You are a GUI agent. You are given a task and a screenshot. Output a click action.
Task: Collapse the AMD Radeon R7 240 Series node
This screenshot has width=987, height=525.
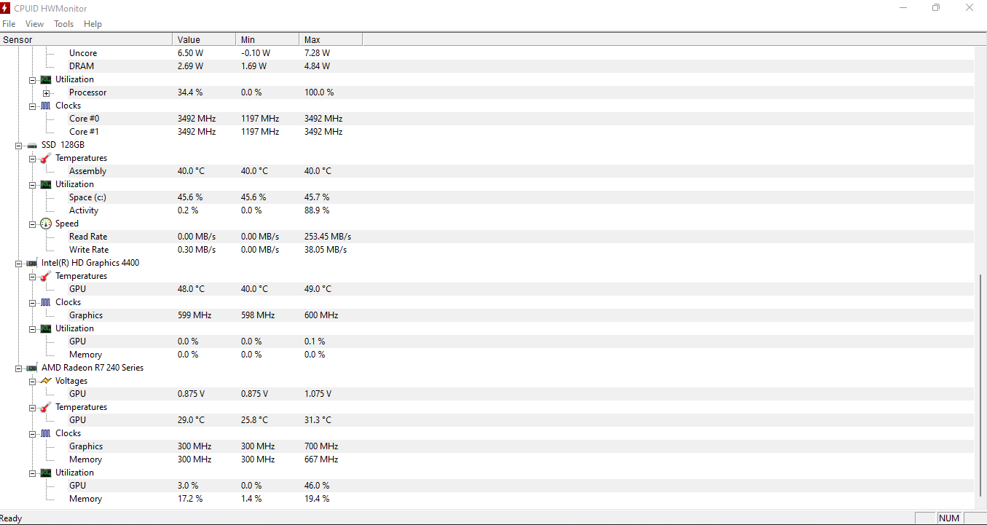pyautogui.click(x=19, y=368)
